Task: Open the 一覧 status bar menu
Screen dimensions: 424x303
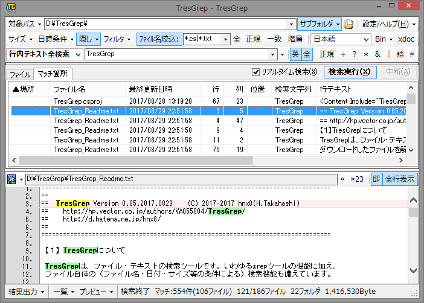Action: [63, 292]
